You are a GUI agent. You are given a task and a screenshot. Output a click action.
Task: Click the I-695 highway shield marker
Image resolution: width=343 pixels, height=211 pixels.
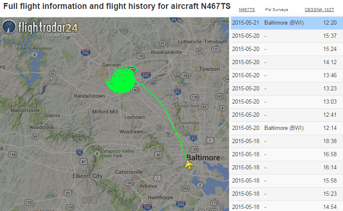click(x=146, y=75)
